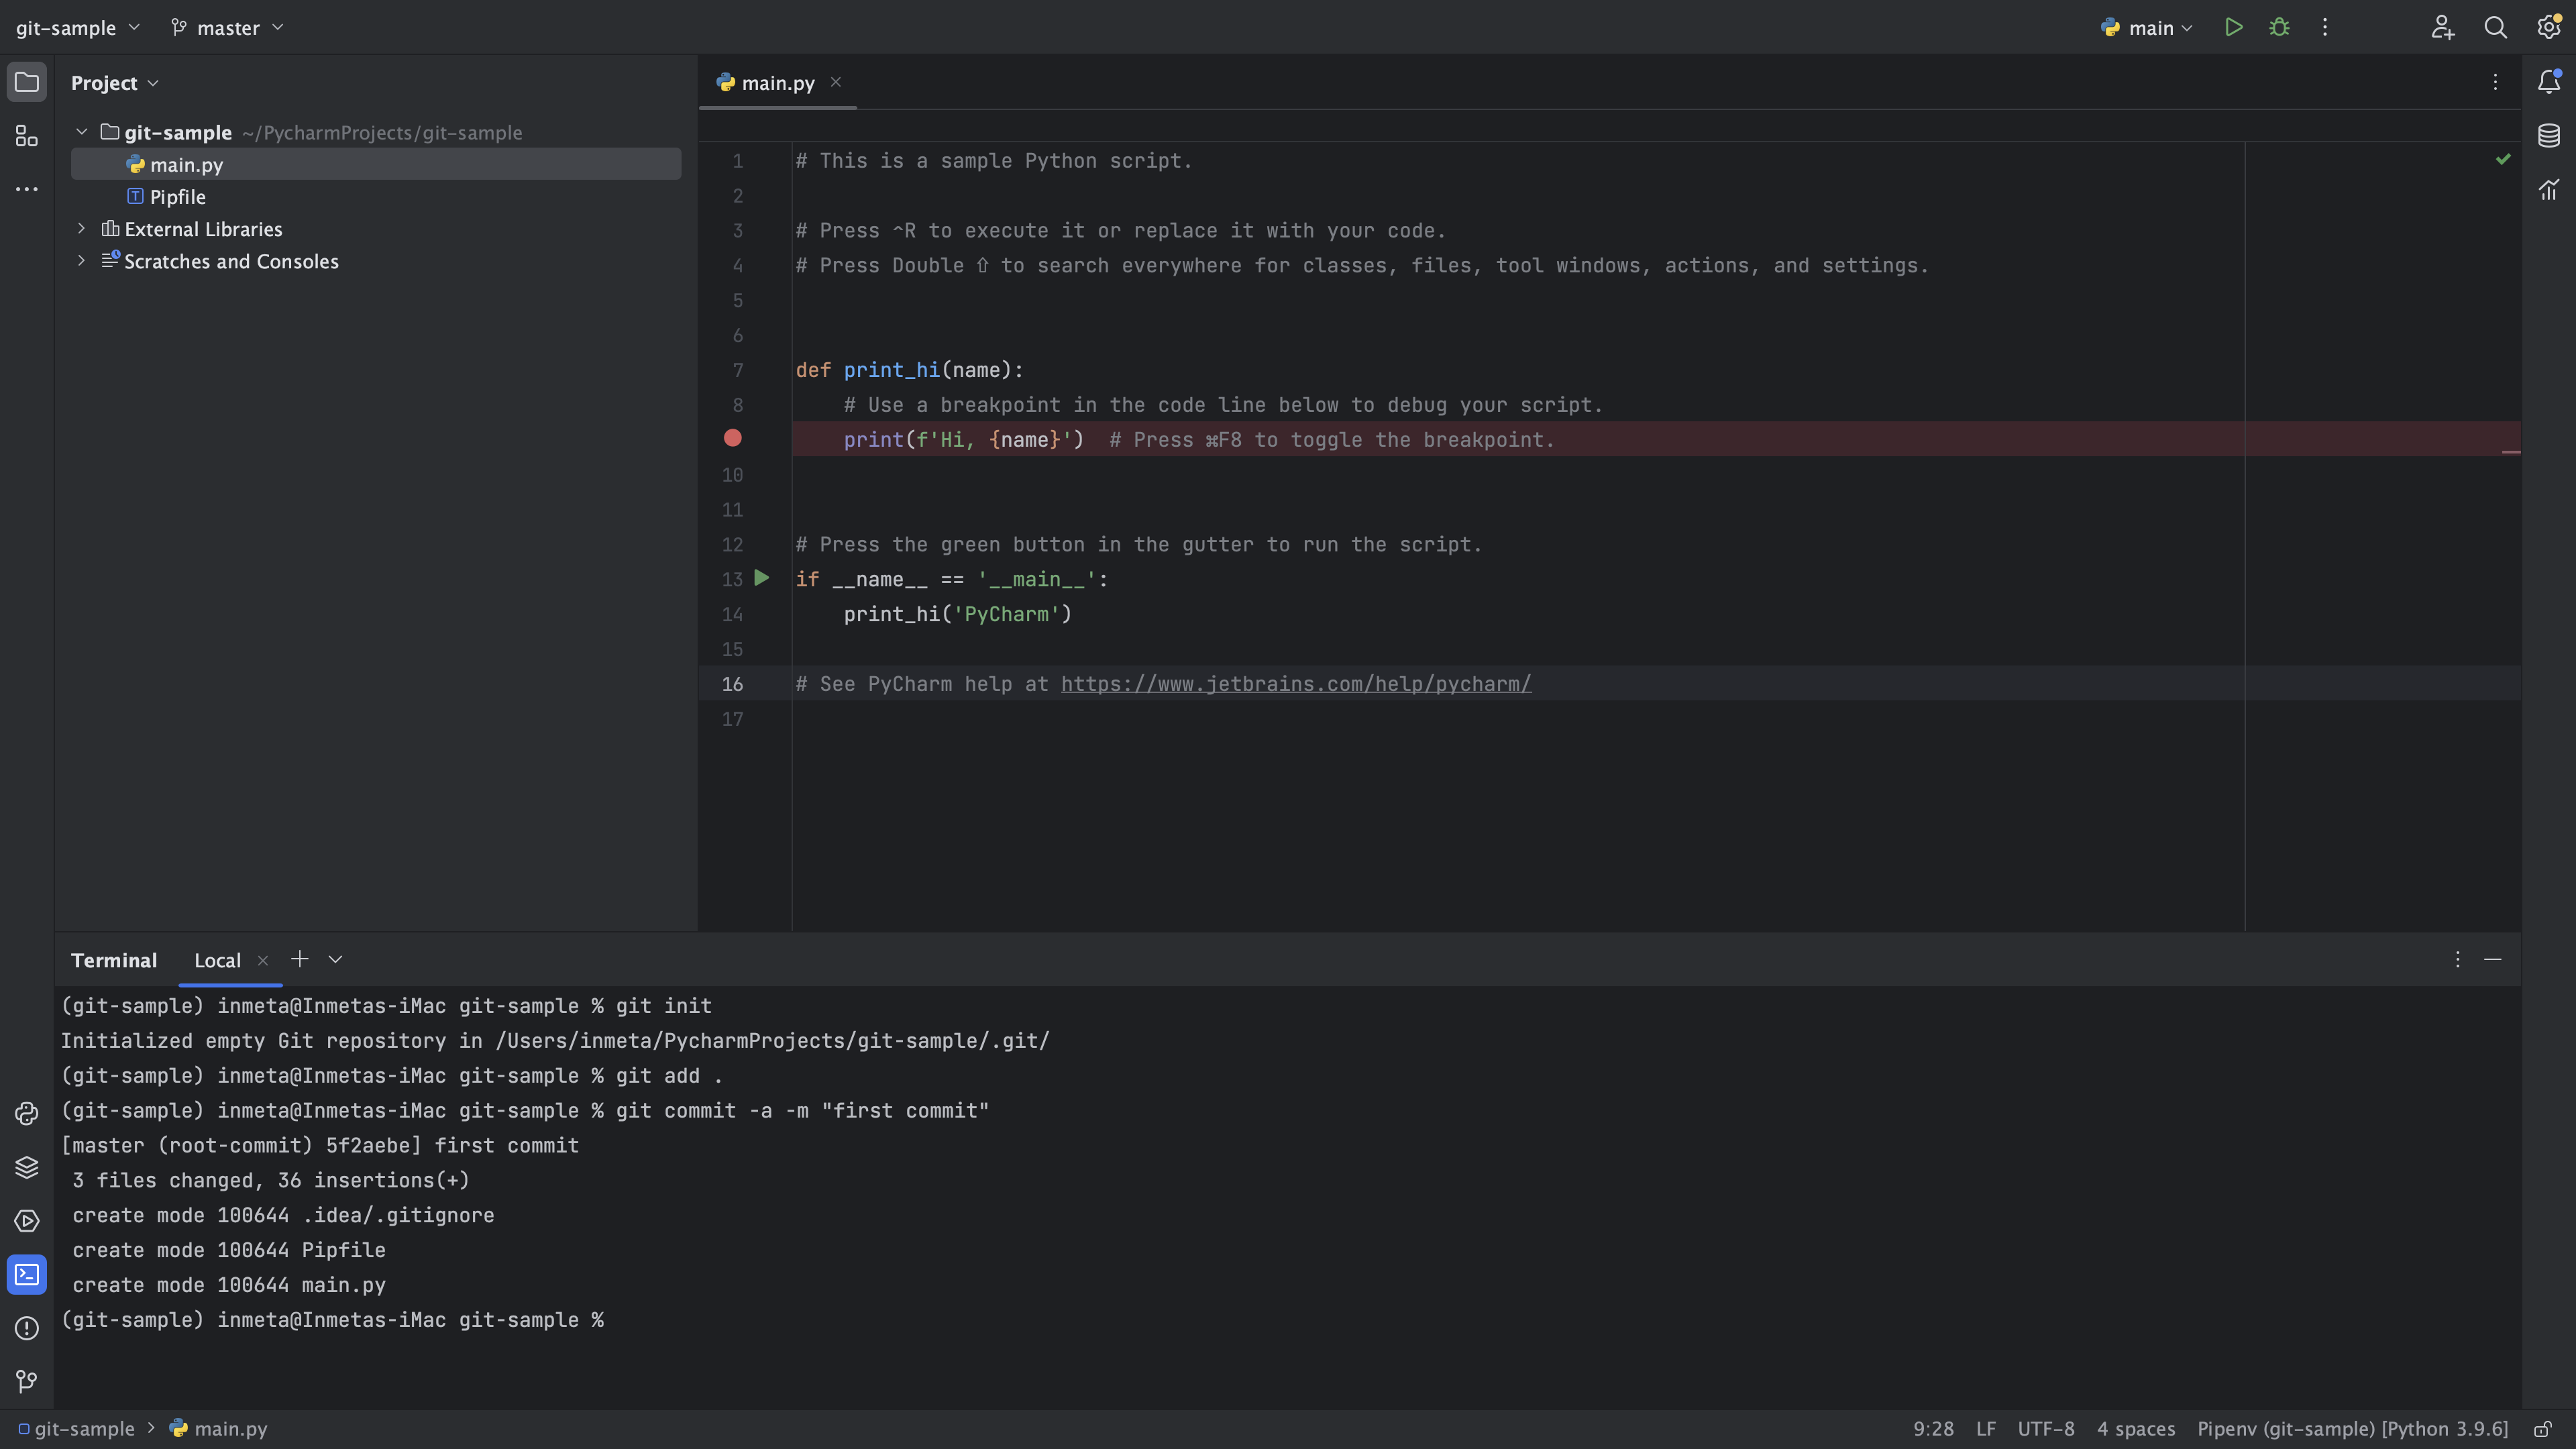
Task: Open Search Everywhere with the magnifier icon
Action: [2495, 27]
